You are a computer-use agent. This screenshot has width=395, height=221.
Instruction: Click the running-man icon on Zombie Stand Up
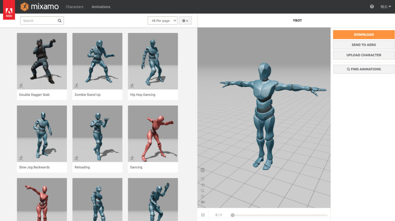pos(76,86)
